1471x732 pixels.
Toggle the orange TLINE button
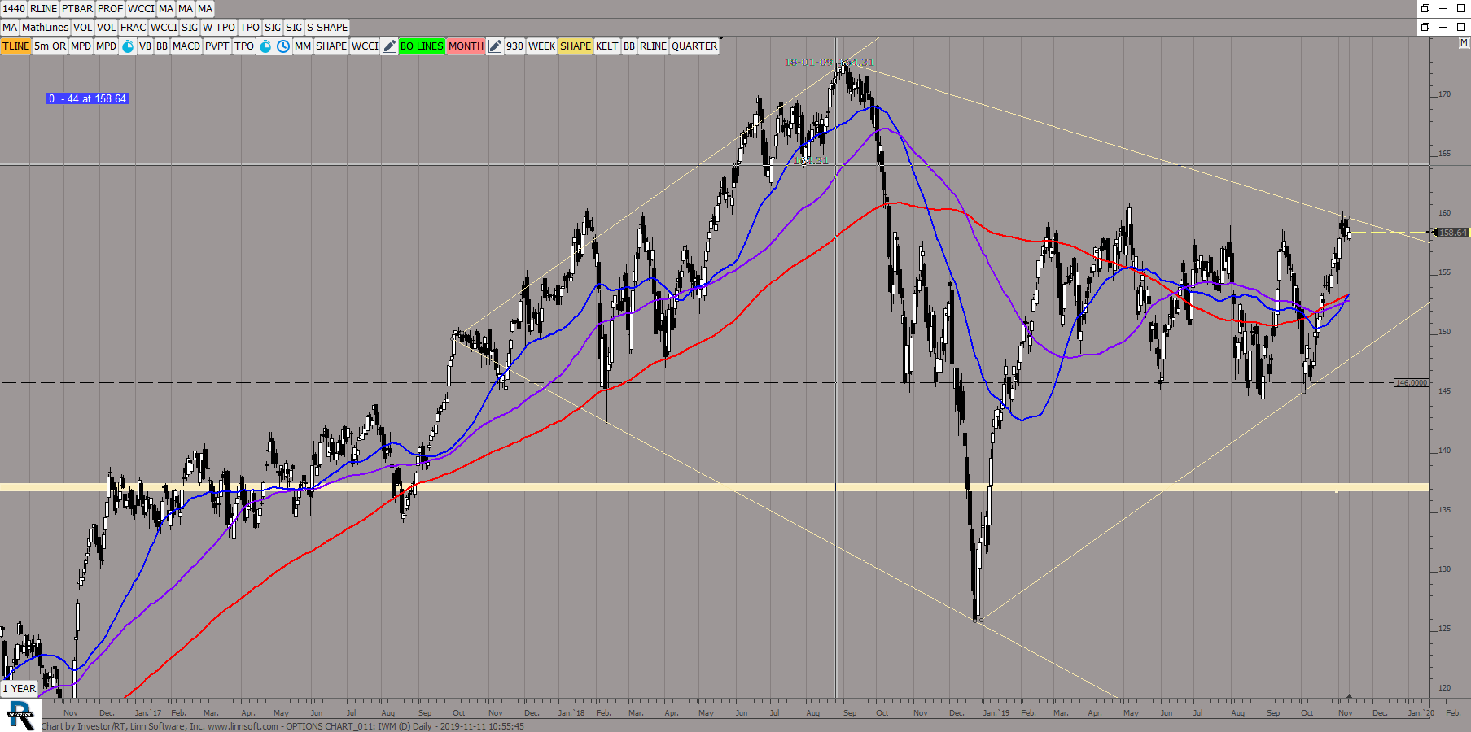[15, 46]
